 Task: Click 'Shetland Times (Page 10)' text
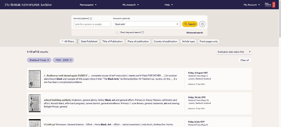click(198, 100)
